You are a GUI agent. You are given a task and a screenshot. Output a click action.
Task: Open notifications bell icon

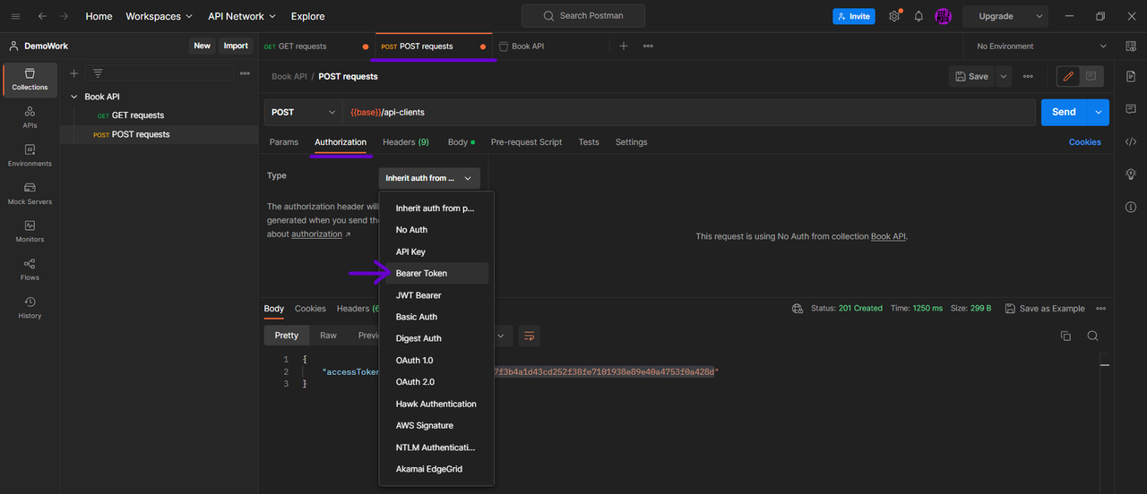(918, 16)
